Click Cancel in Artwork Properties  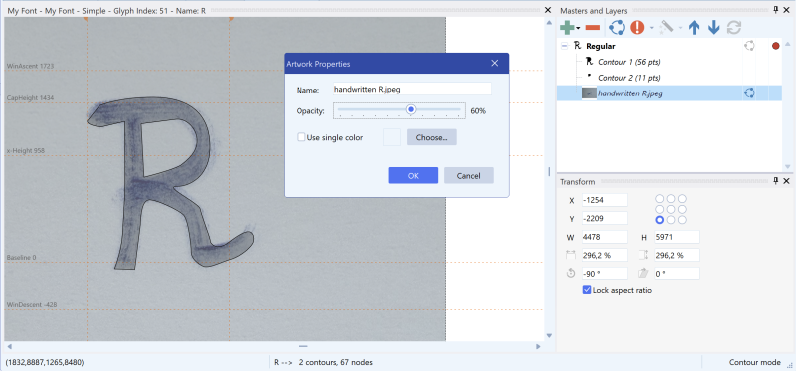(468, 176)
